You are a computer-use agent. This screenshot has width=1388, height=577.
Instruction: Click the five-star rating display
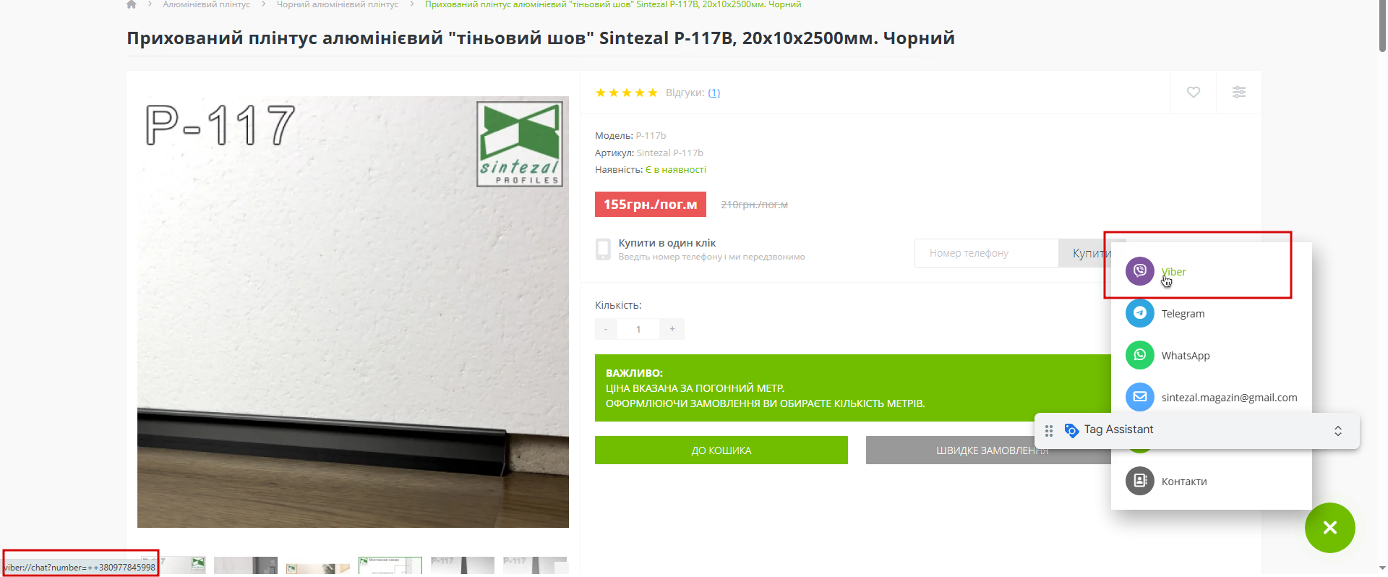(626, 93)
